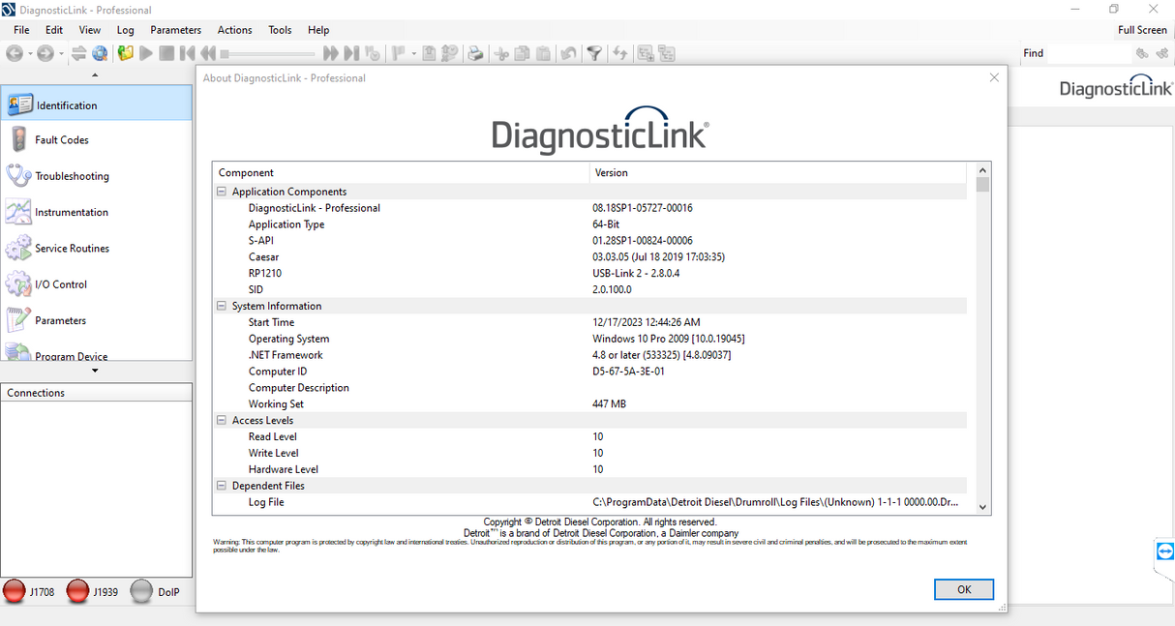Collapse the Access Levels section
Viewport: 1175px width, 626px height.
[x=222, y=421]
